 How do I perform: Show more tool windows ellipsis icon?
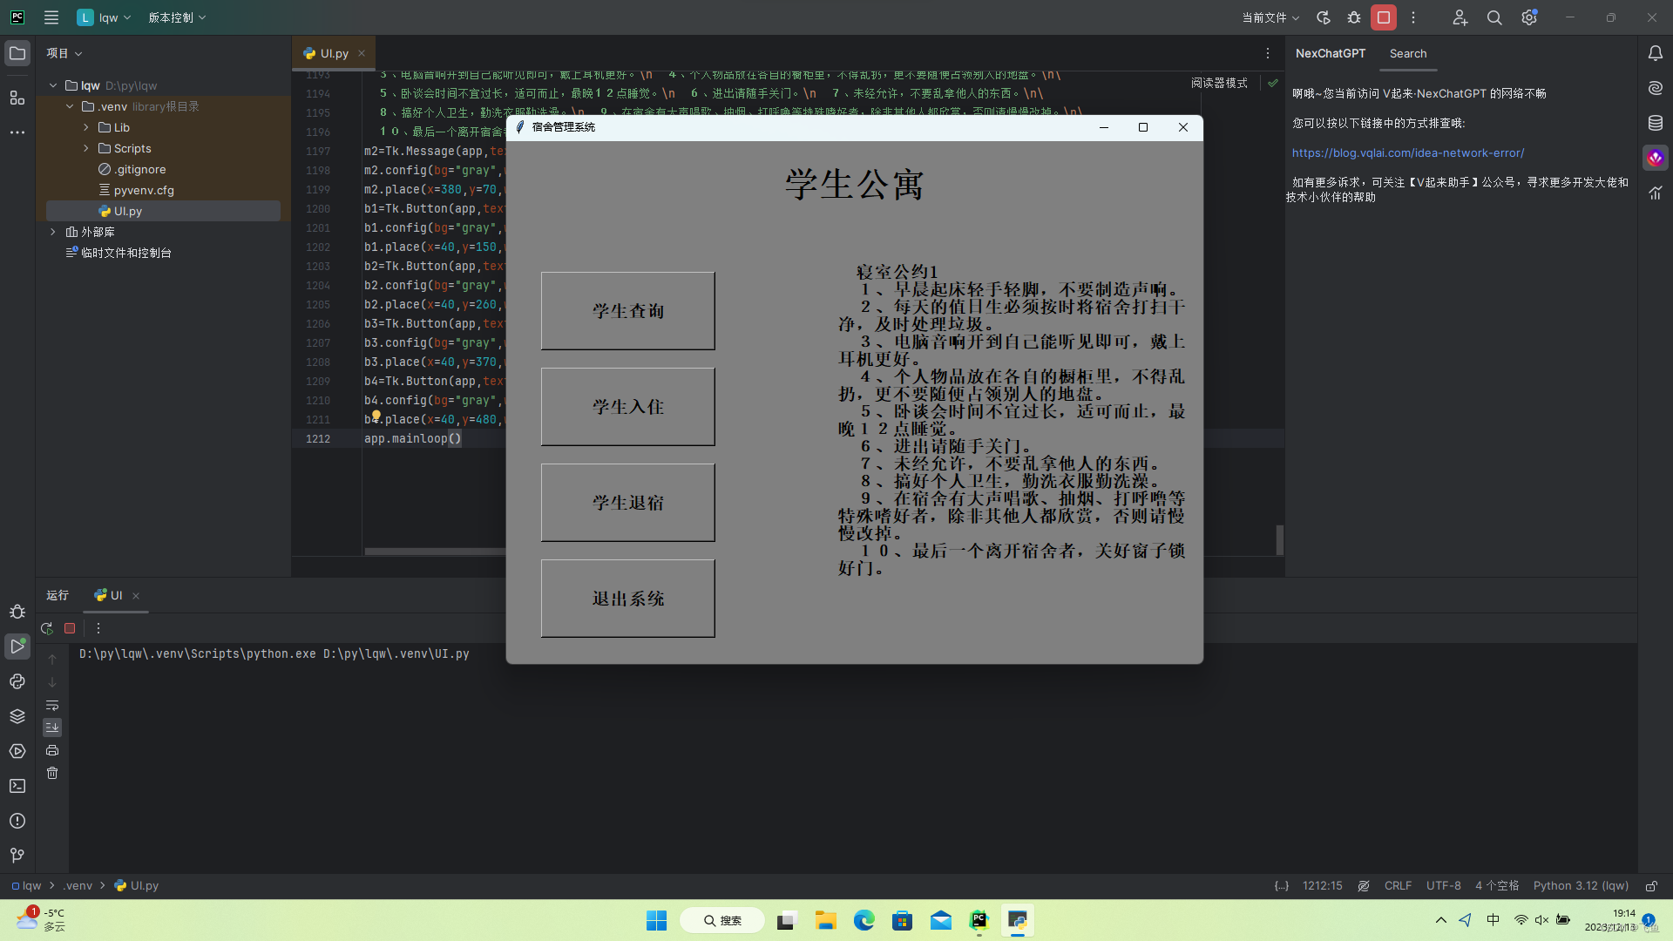pos(17,132)
